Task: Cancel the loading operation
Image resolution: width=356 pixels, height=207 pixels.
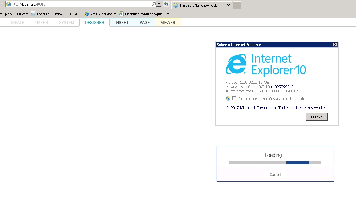Action: (x=275, y=175)
